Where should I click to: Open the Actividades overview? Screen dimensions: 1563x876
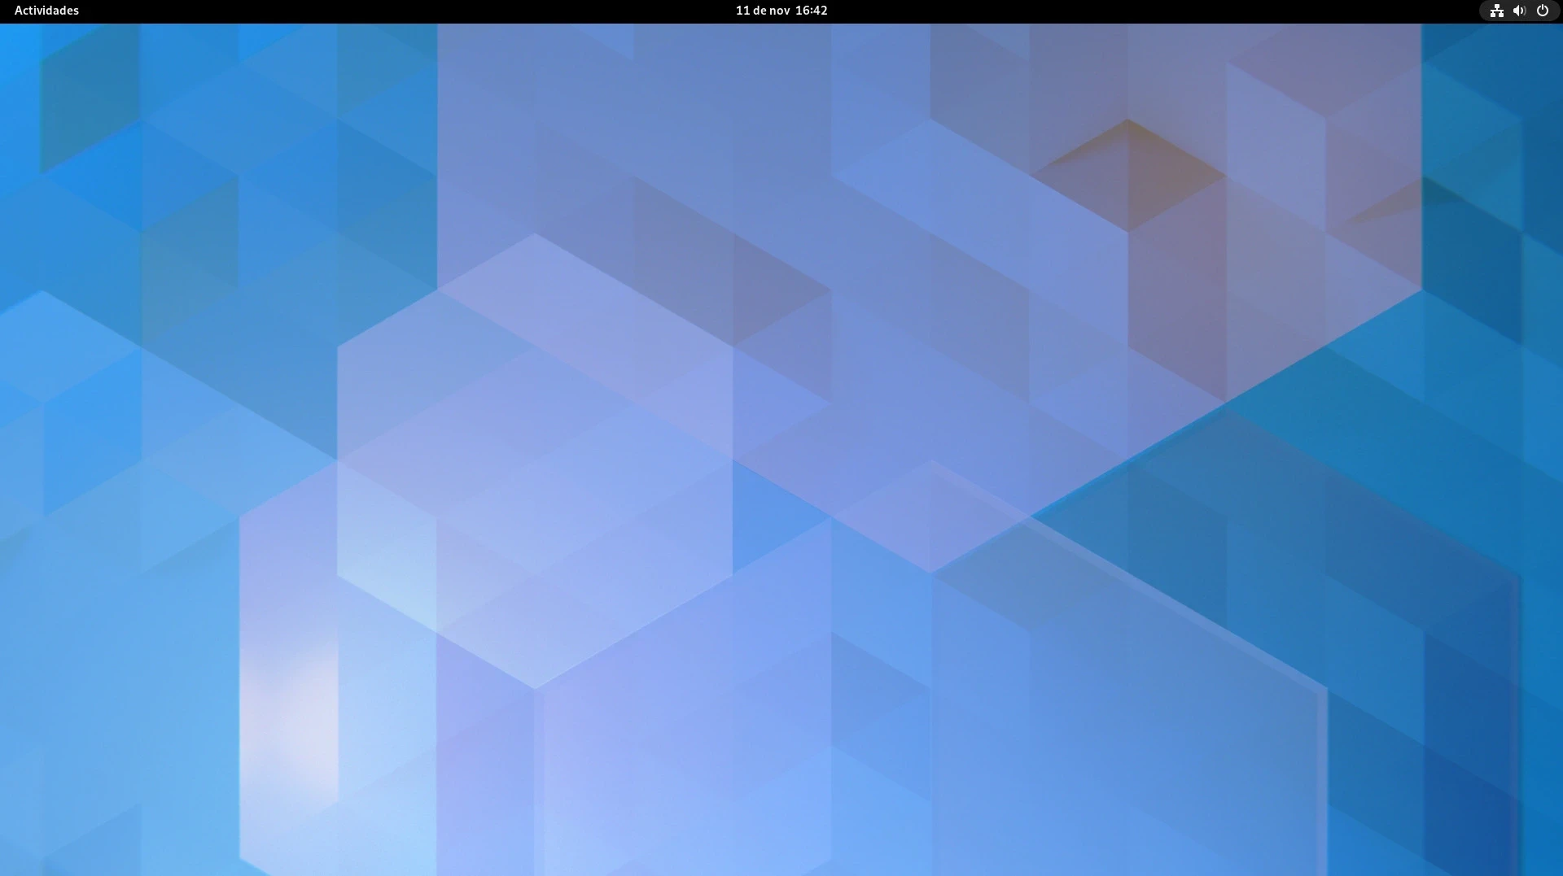point(46,11)
